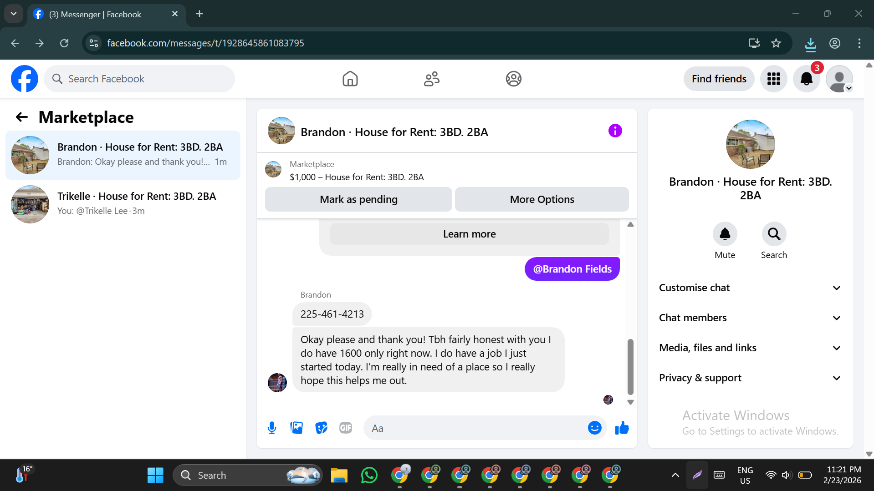
Task: Open Brandon House for Rent conversation
Action: (x=123, y=155)
